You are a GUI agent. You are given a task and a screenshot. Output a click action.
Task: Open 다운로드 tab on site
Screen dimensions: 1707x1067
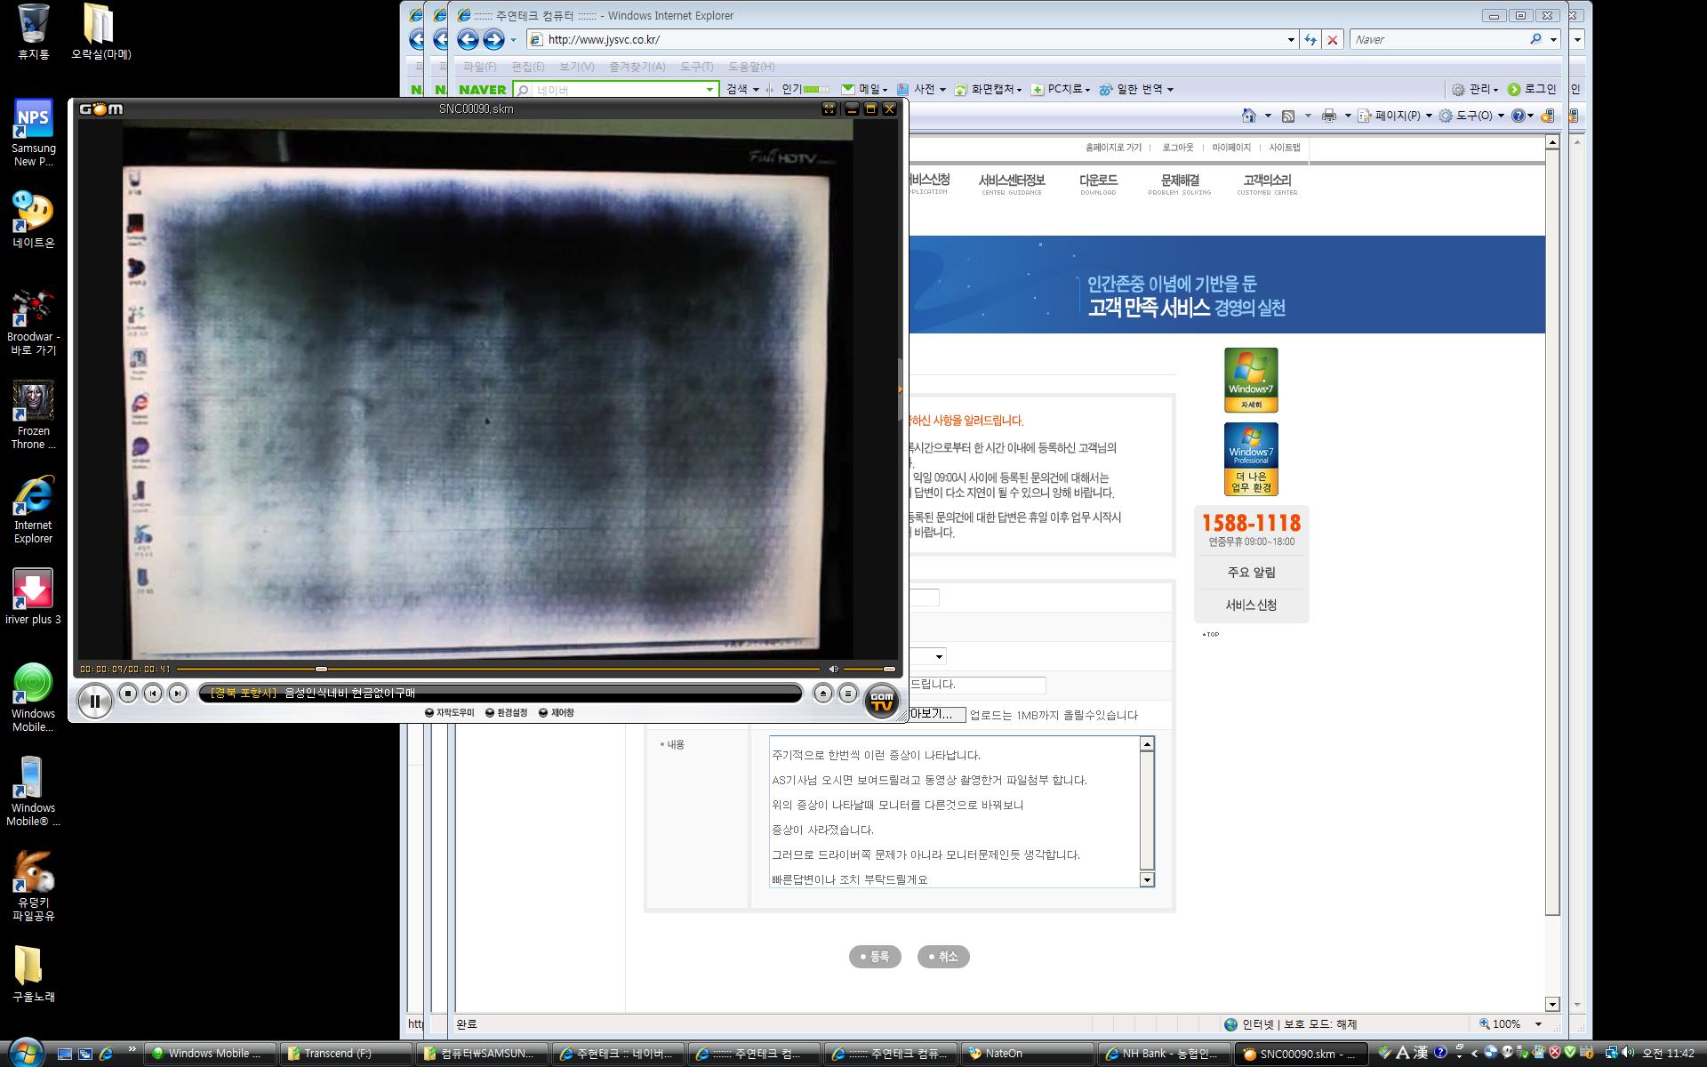1098,184
